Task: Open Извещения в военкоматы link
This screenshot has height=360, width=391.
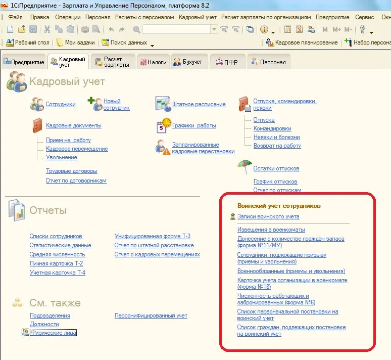Action: coord(271,230)
